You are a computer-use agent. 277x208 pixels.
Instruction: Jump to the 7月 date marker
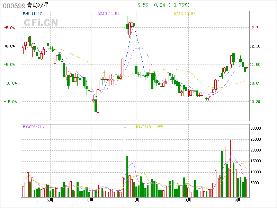click(136, 200)
